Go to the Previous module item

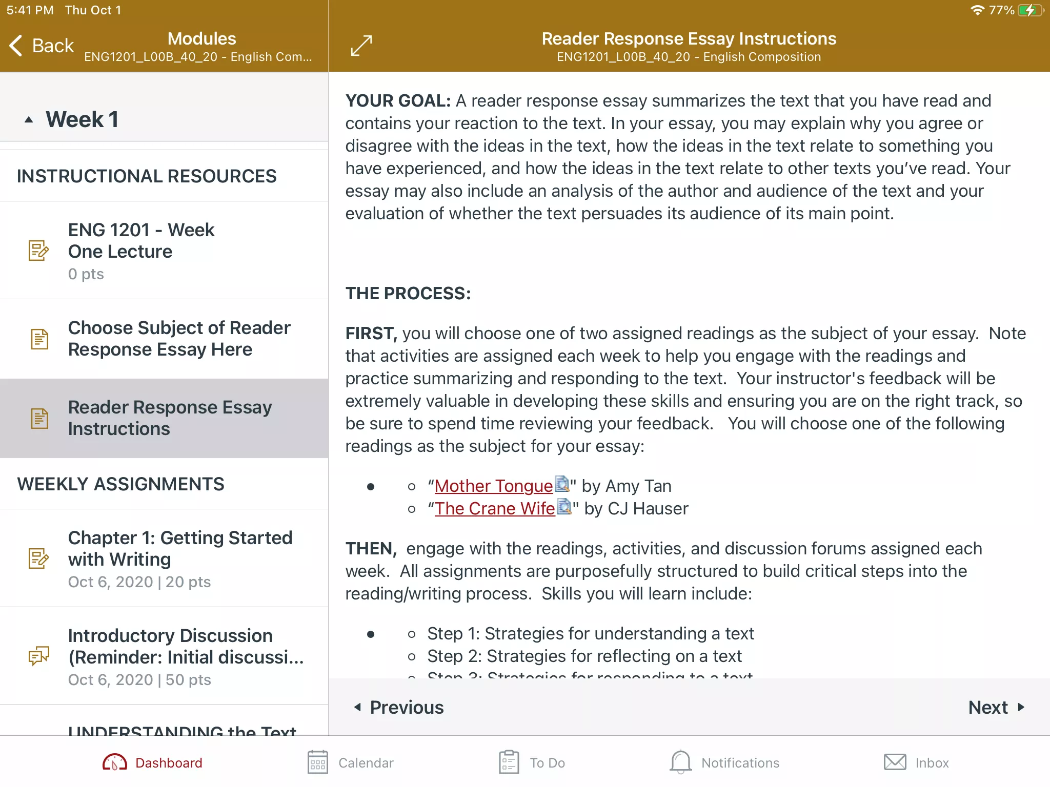click(x=399, y=707)
